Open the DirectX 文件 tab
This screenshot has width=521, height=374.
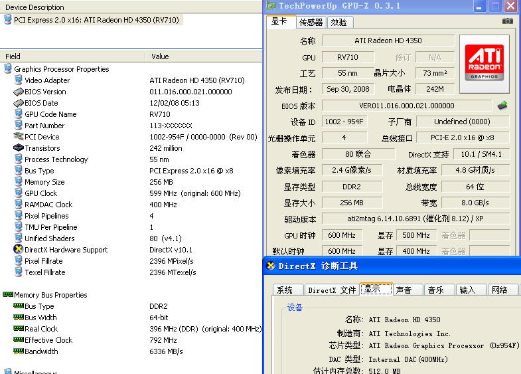coord(332,290)
